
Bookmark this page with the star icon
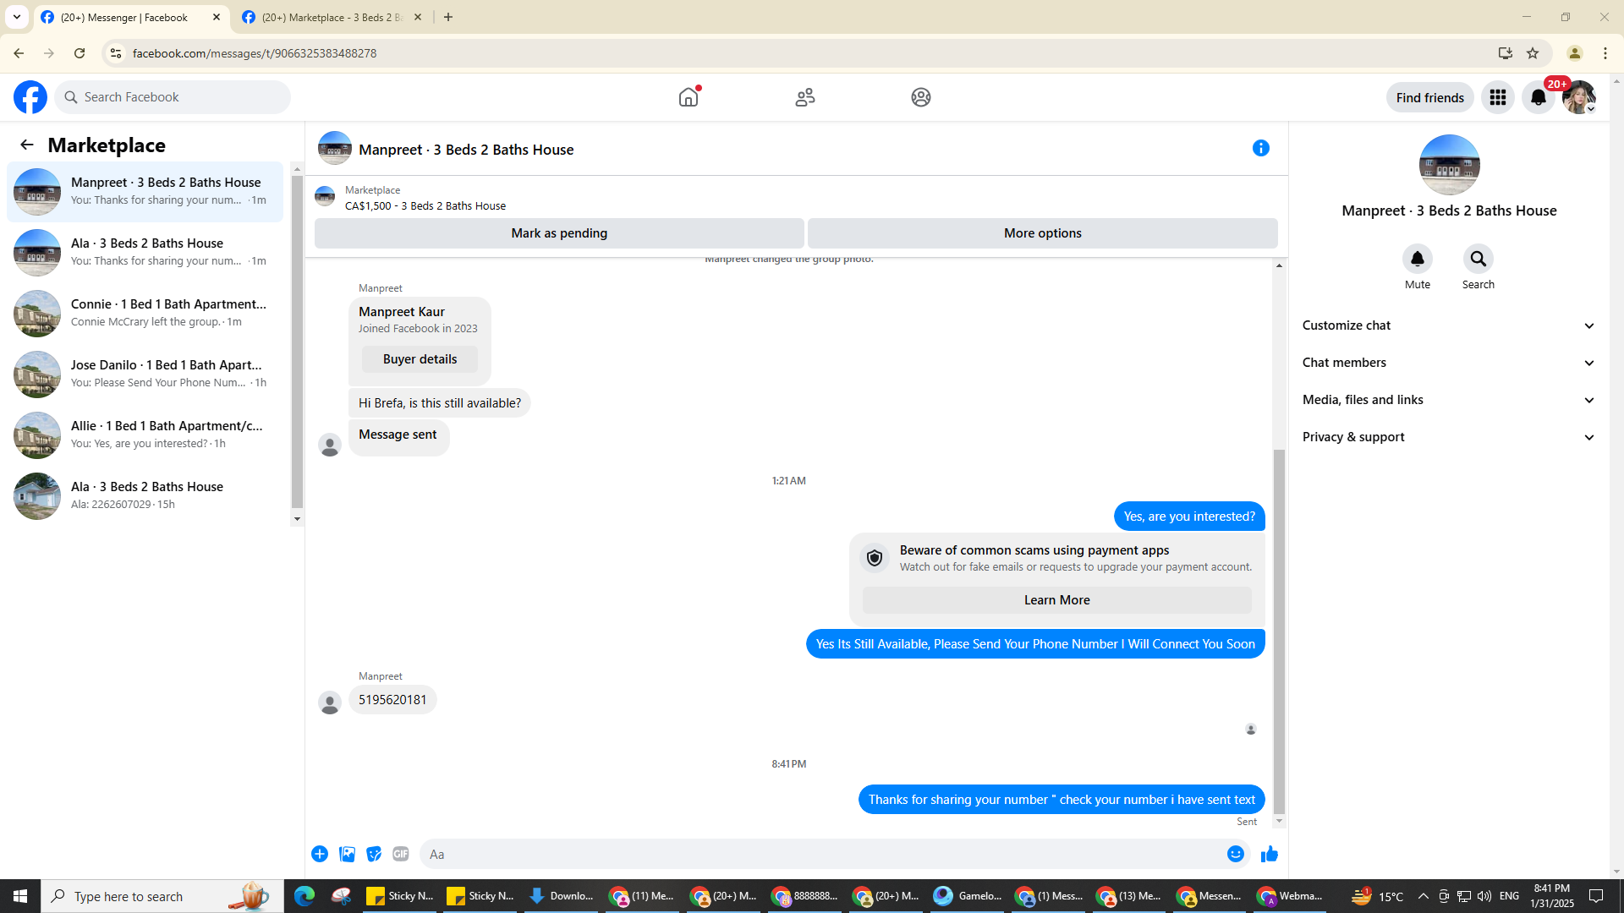1533,53
